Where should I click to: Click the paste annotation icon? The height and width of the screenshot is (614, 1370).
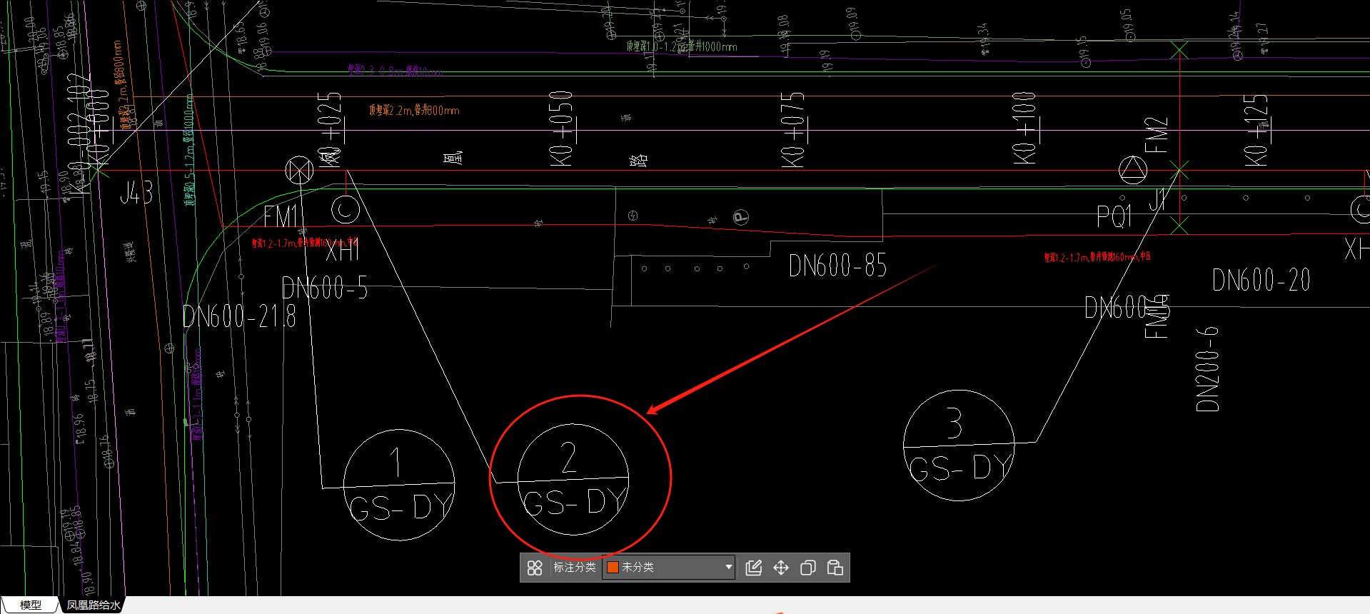click(x=835, y=568)
